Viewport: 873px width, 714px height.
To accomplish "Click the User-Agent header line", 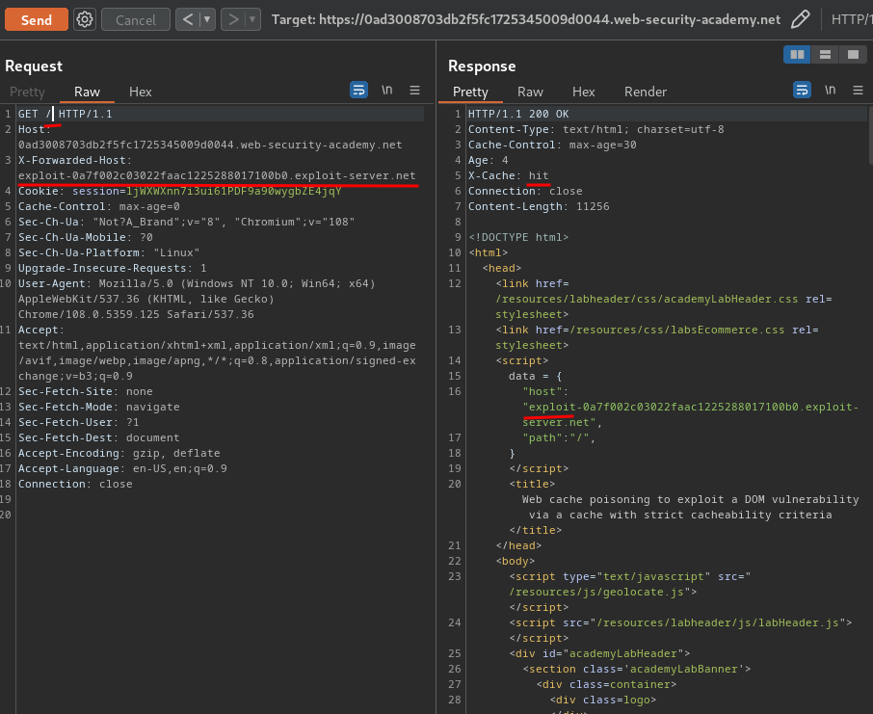I will click(198, 299).
